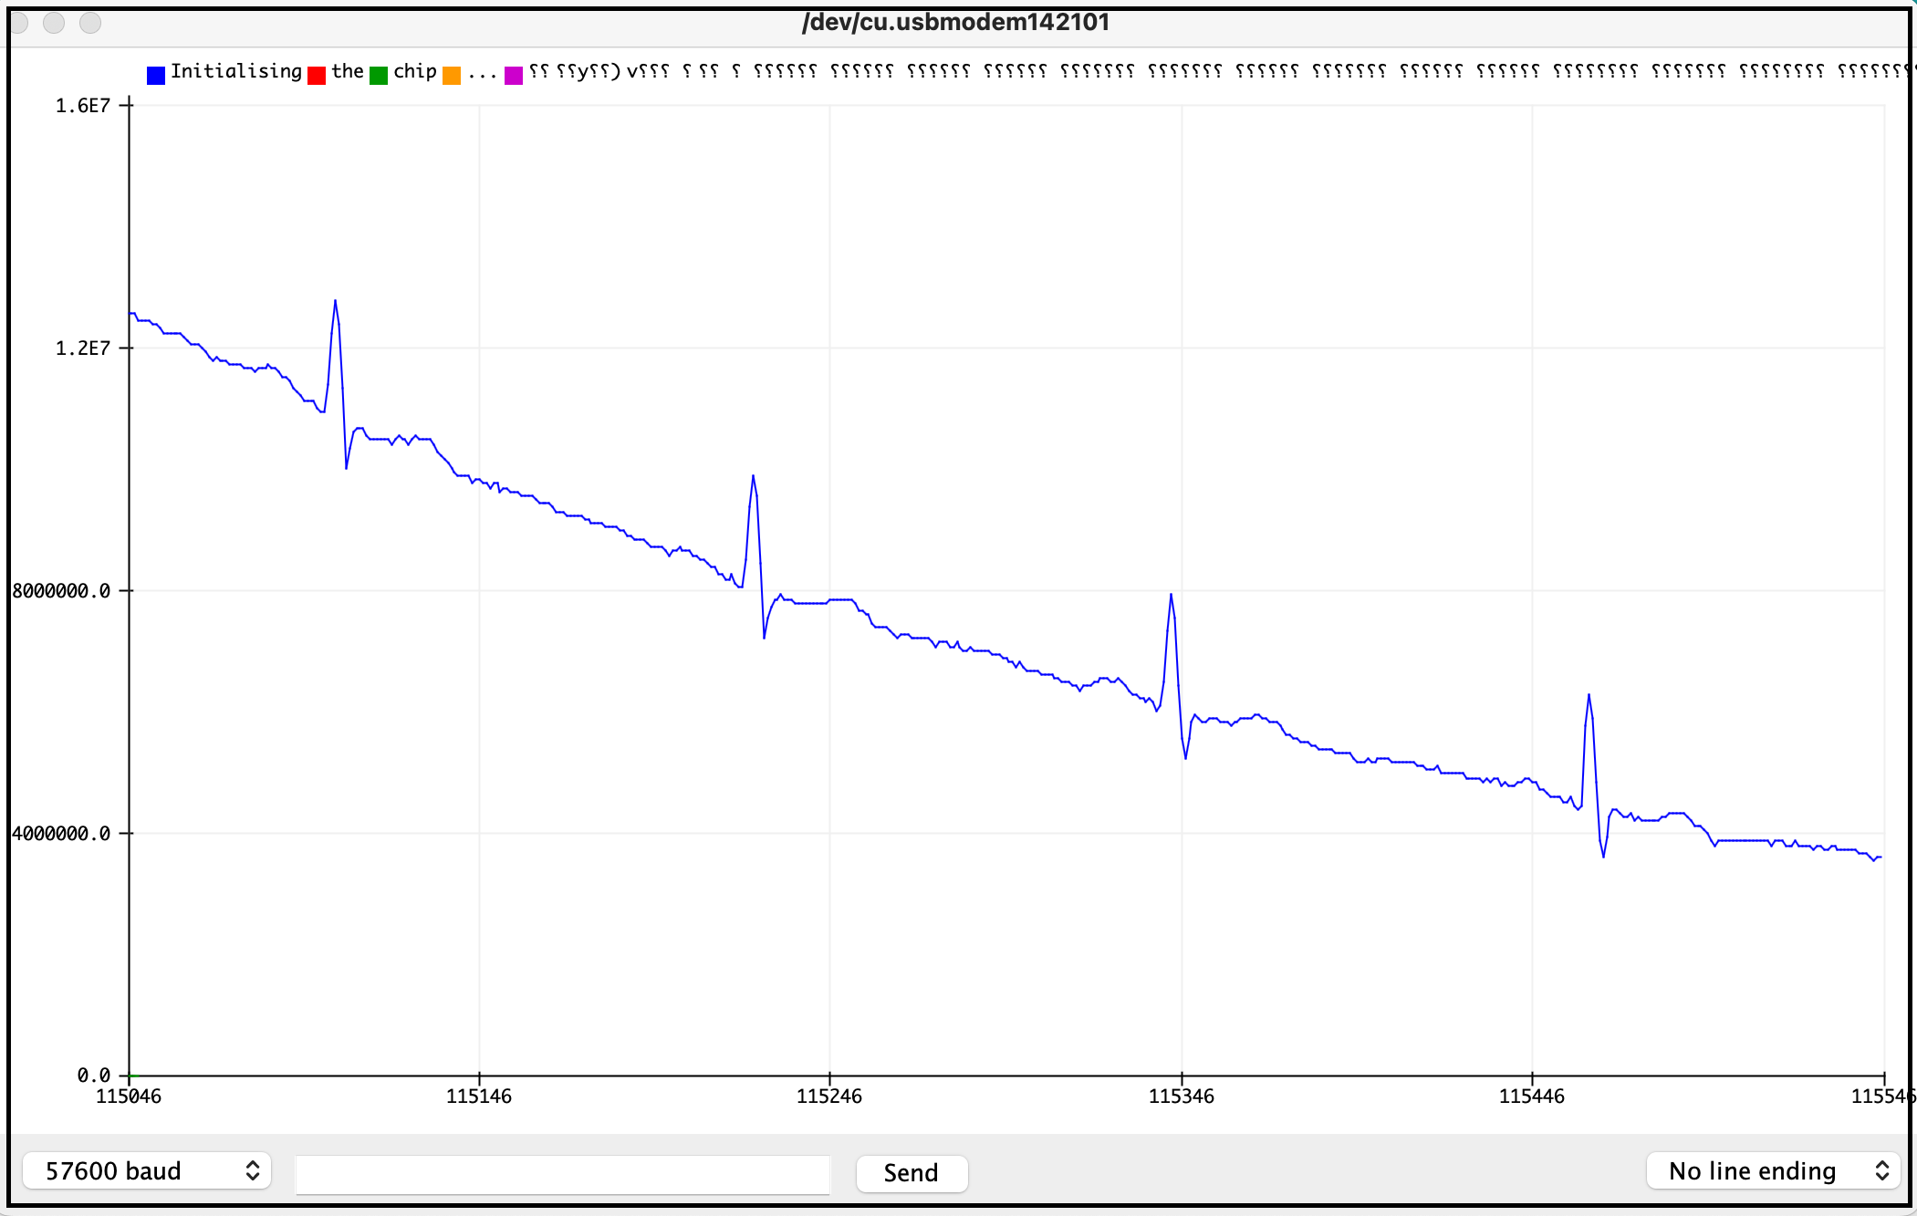Open the No line ending dropdown
The height and width of the screenshot is (1216, 1917).
1773,1170
